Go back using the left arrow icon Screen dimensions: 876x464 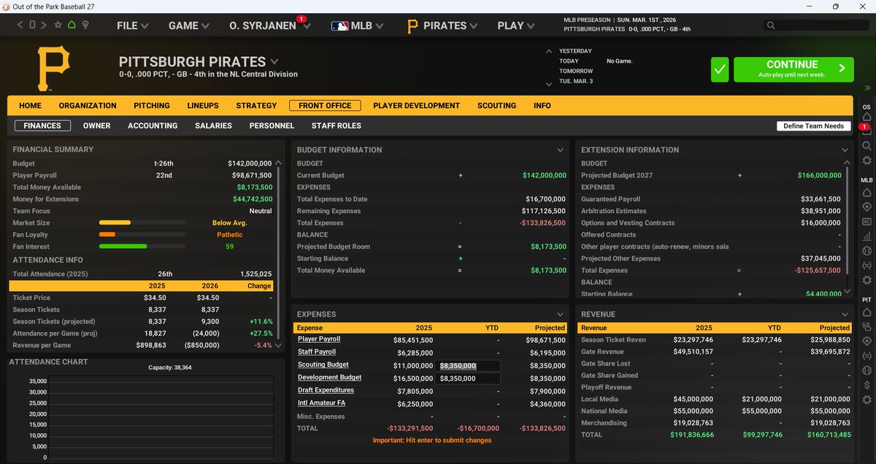pos(21,25)
